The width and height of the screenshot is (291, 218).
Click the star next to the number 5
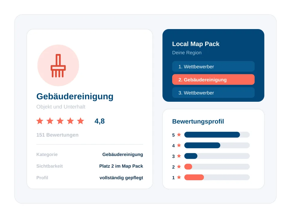[x=179, y=134]
